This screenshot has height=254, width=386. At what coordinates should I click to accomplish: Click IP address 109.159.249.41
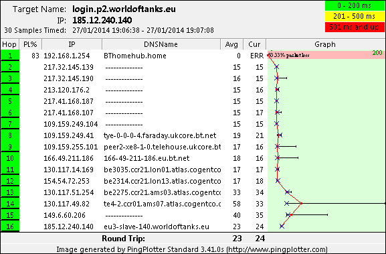69,135
